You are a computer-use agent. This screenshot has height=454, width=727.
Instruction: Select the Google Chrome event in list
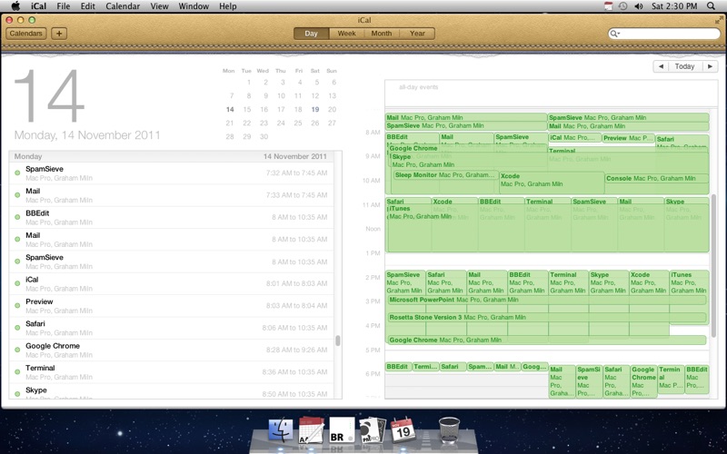[171, 350]
